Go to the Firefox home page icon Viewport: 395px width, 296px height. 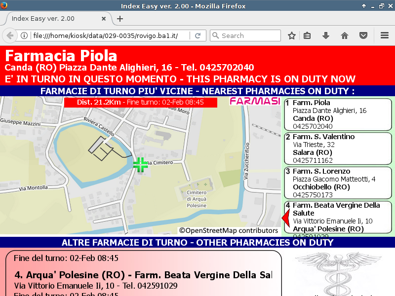click(344, 36)
